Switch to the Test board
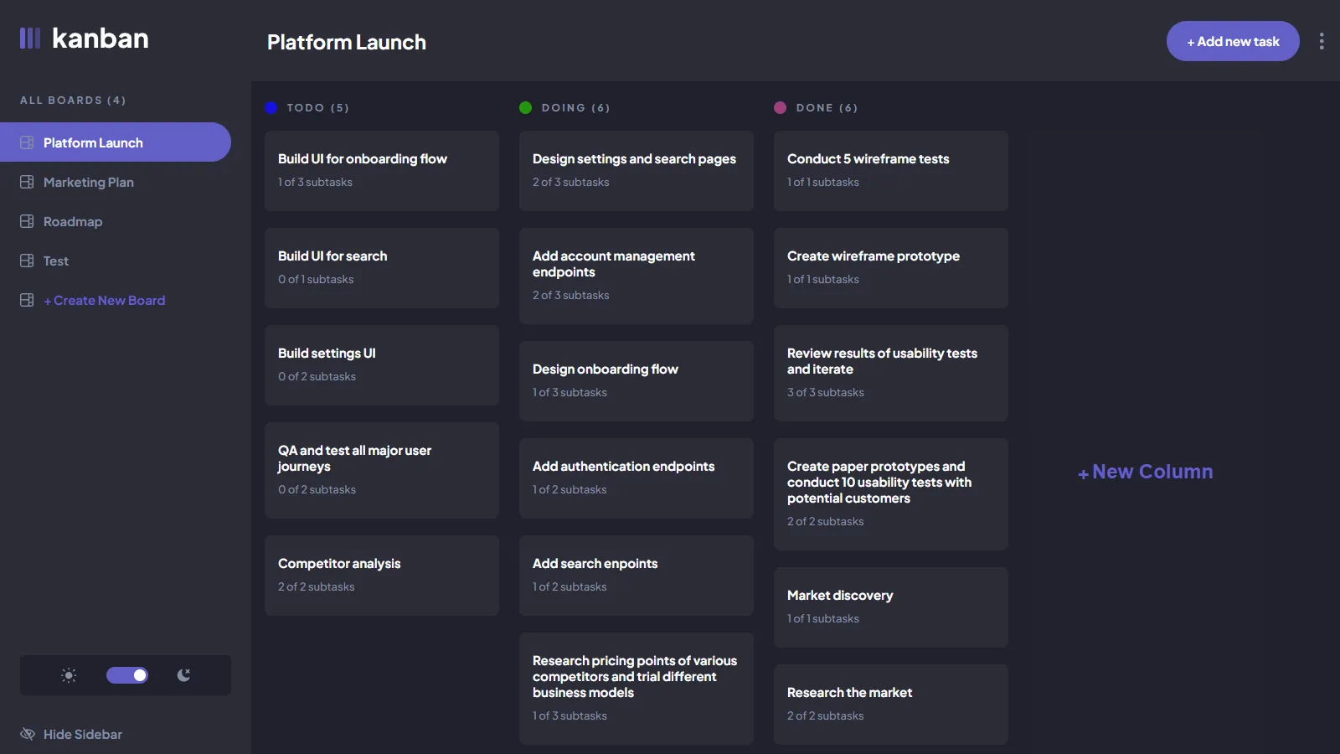The height and width of the screenshot is (754, 1340). point(56,261)
